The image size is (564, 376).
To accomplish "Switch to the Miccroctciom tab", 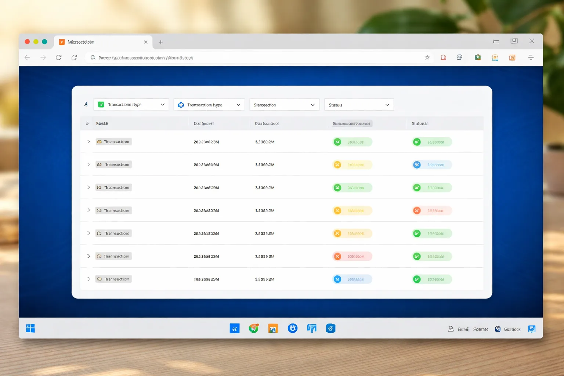I will [103, 42].
